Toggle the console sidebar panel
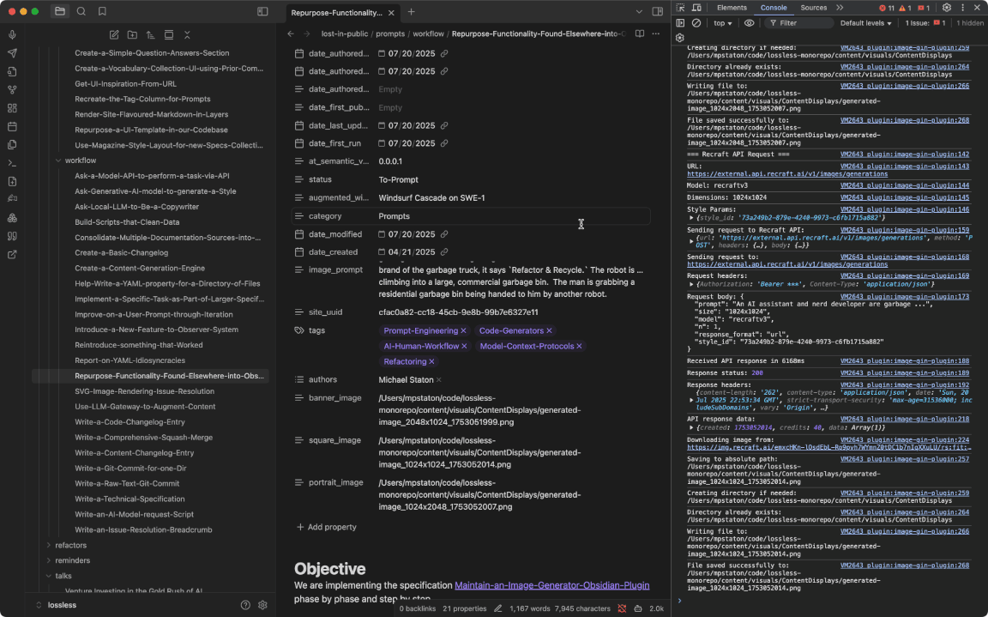988x617 pixels. click(680, 23)
